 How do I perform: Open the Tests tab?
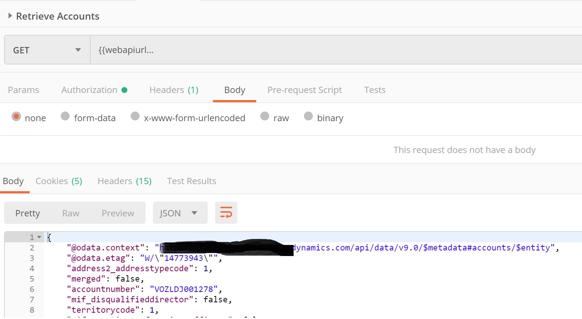point(375,90)
